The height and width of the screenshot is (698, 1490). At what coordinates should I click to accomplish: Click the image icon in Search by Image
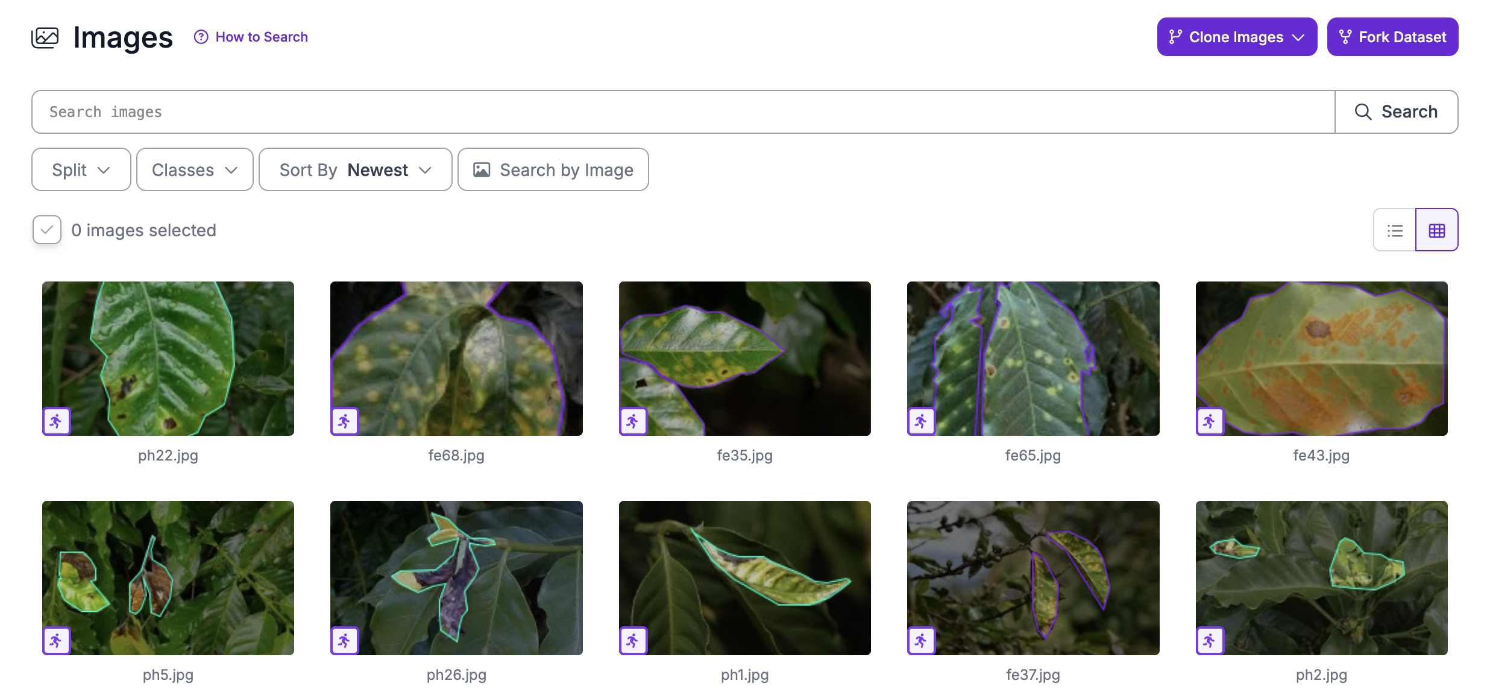482,169
